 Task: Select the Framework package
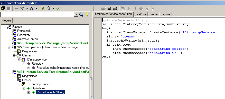(24, 31)
